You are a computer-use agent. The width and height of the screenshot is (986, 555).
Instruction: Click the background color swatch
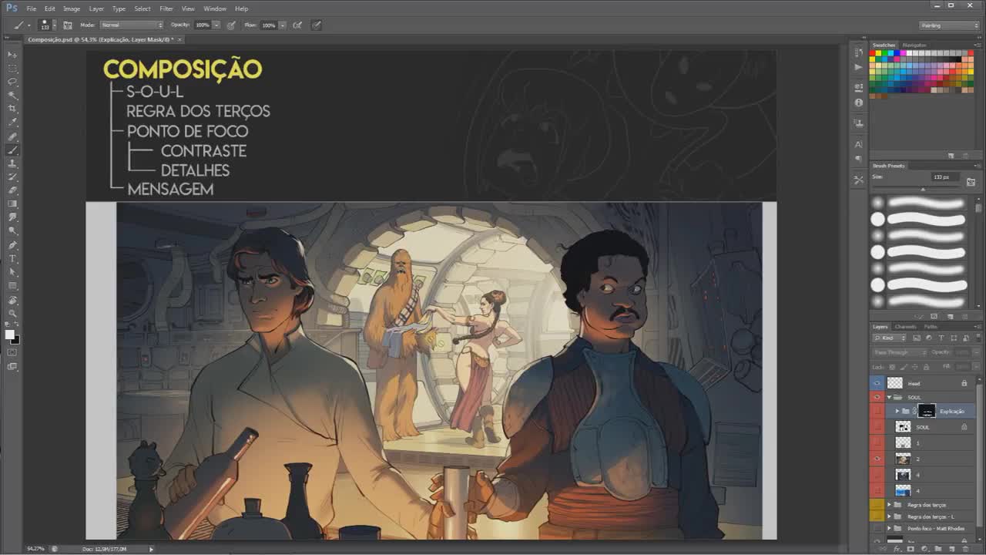click(x=15, y=339)
